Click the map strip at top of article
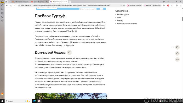The image size is (183, 103). click(x=71, y=9)
